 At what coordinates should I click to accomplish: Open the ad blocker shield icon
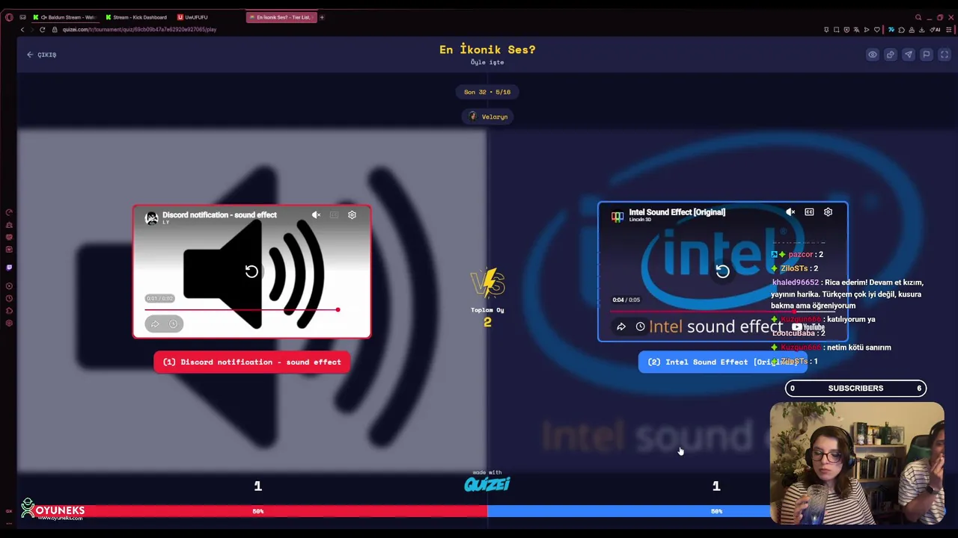(846, 30)
